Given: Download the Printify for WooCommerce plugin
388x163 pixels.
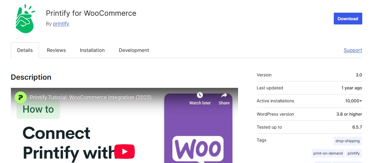Looking at the screenshot, I should (348, 19).
